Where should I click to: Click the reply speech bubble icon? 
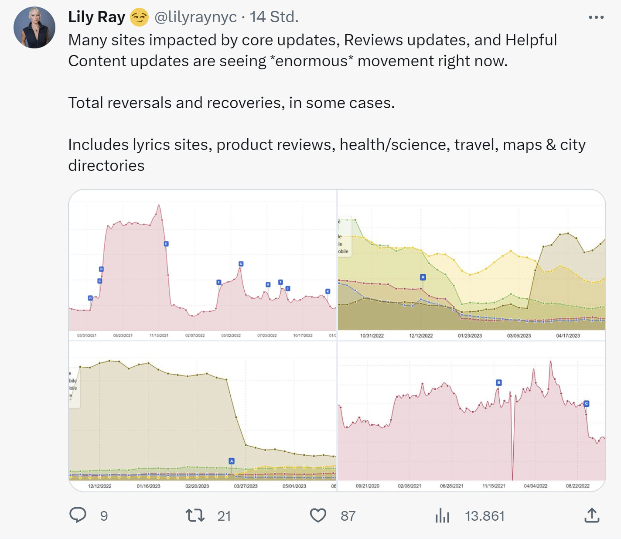pos(78,515)
